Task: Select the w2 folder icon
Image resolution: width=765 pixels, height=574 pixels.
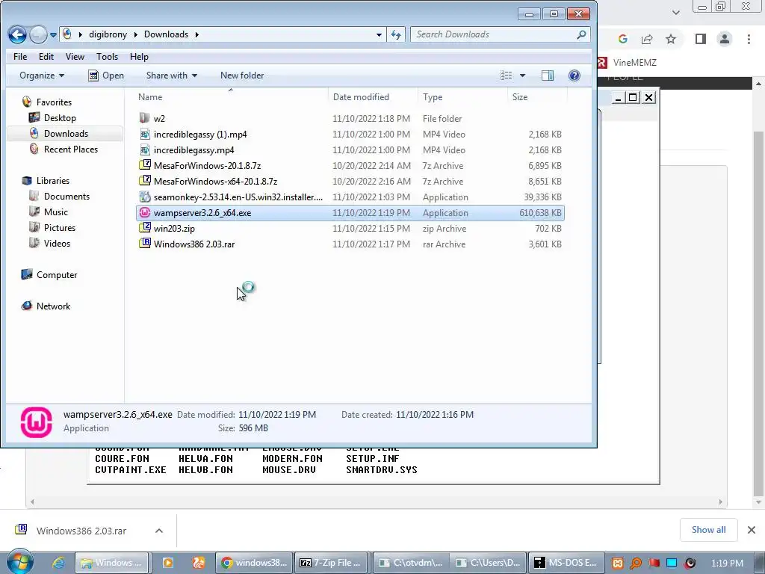Action: tap(144, 118)
